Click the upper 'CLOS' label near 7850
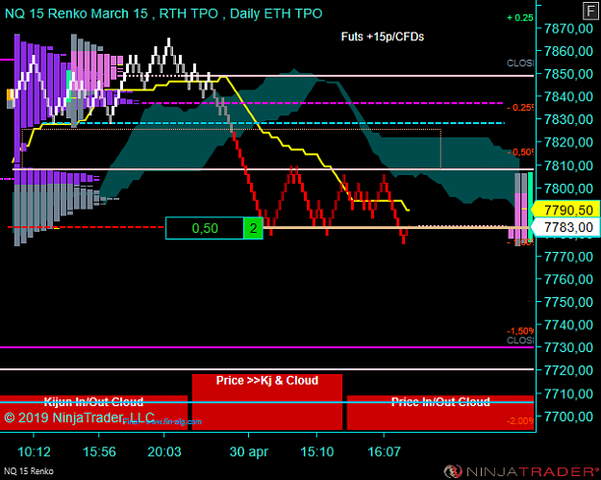The image size is (601, 480). tap(520, 63)
